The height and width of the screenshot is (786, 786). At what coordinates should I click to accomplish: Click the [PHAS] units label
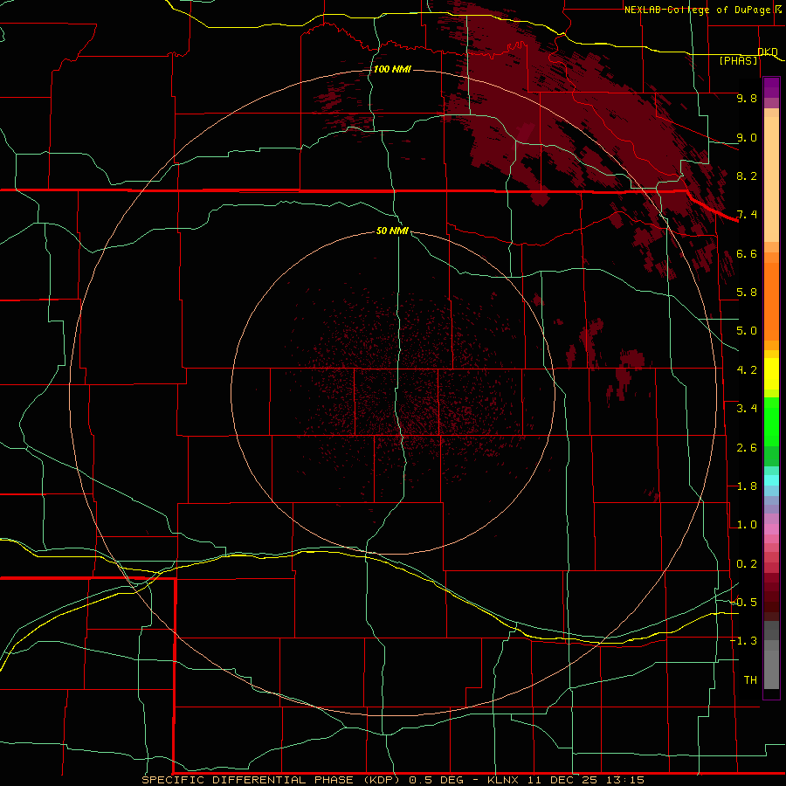[738, 61]
